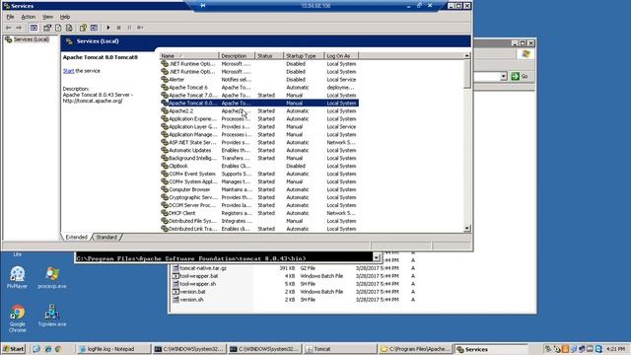
Task: Click the toolbar icon left of Start Service
Action: point(94,28)
